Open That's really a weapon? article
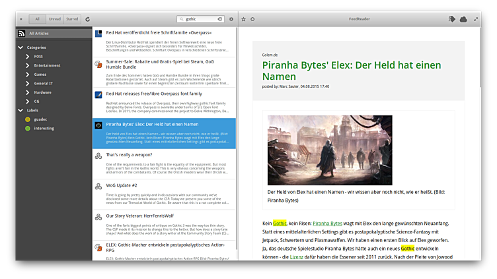 (164, 164)
